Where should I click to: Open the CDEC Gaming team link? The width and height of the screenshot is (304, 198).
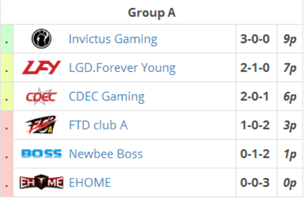(x=107, y=96)
